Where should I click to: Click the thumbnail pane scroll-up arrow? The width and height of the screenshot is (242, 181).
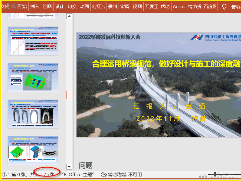(x=69, y=16)
